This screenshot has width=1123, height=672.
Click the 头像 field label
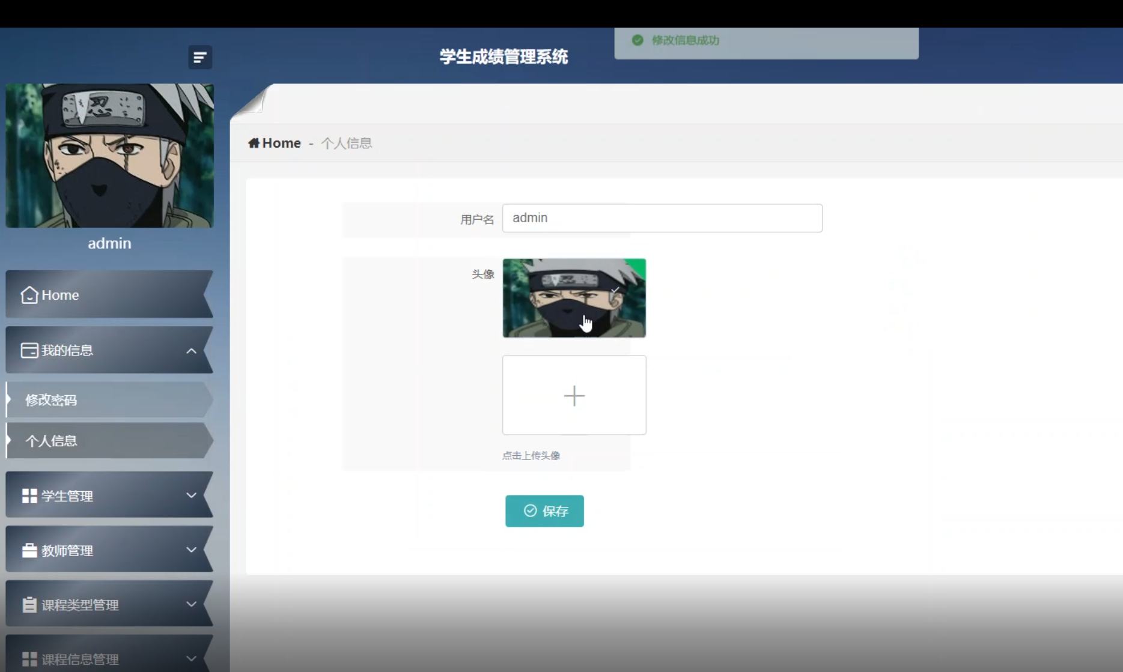[x=482, y=274]
